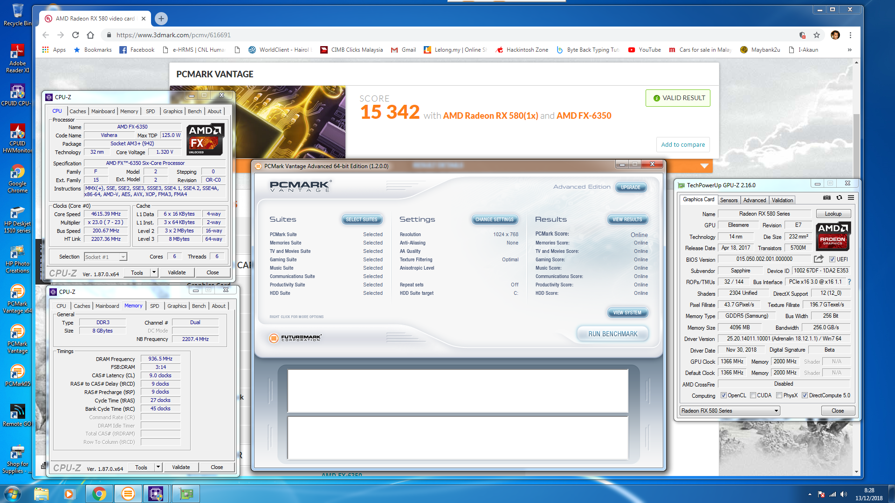Viewport: 895px width, 503px height.
Task: Click Lookup button in GPU-Z
Action: pyautogui.click(x=833, y=214)
